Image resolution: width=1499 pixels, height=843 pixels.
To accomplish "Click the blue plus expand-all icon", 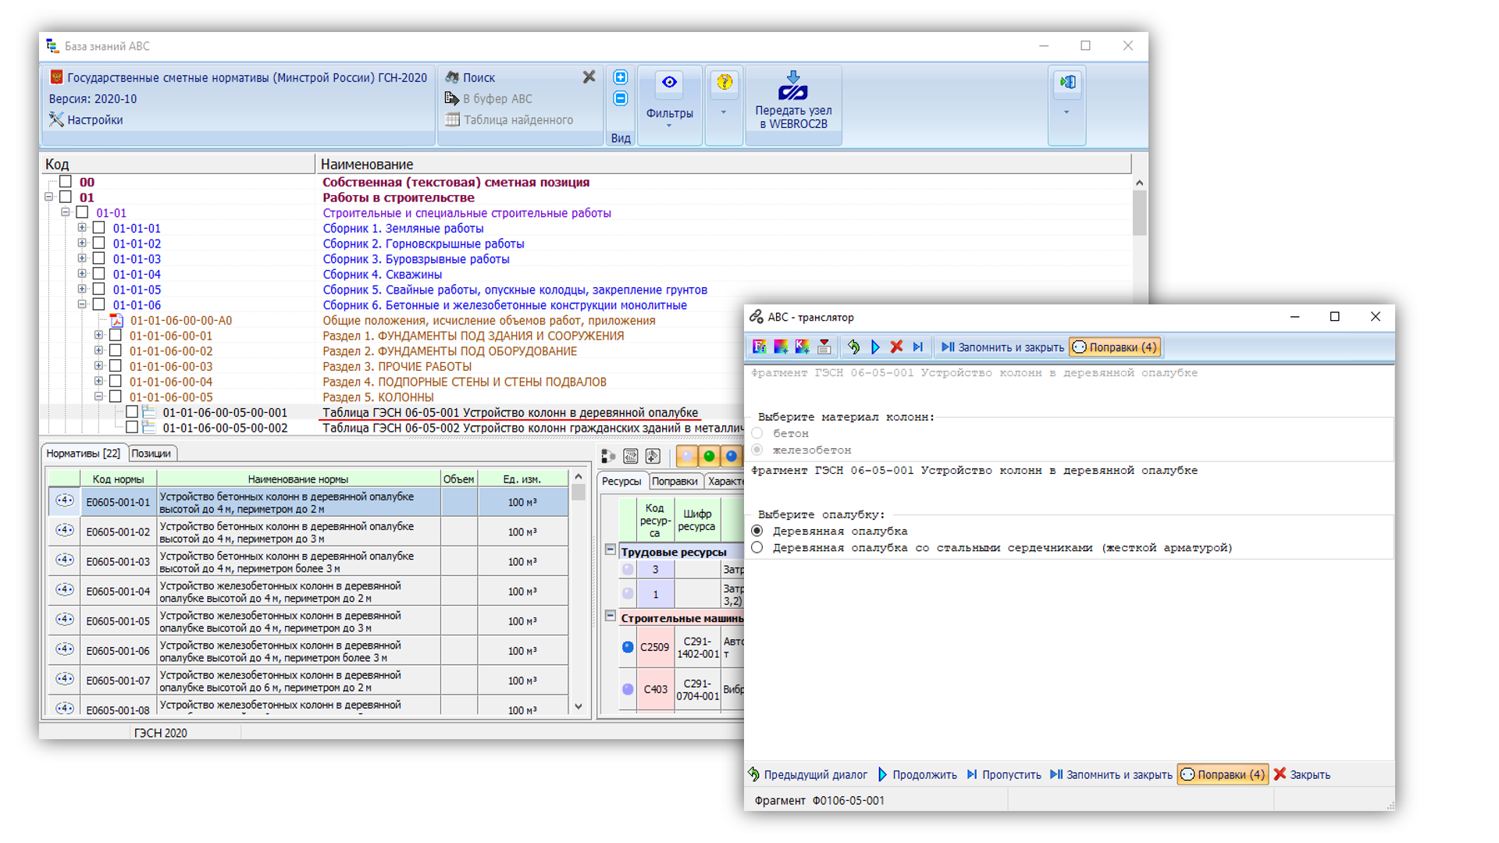I will [x=620, y=77].
